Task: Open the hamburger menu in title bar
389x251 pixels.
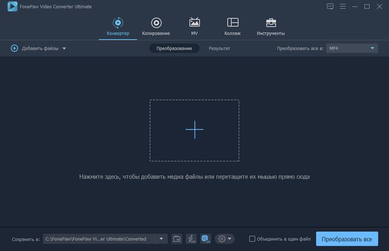Action: 343,6
